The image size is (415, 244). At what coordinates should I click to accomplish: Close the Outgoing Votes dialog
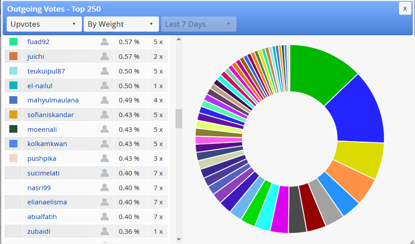405,9
